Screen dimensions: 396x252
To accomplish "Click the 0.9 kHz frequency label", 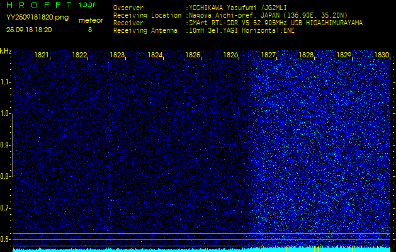I will tap(6, 145).
